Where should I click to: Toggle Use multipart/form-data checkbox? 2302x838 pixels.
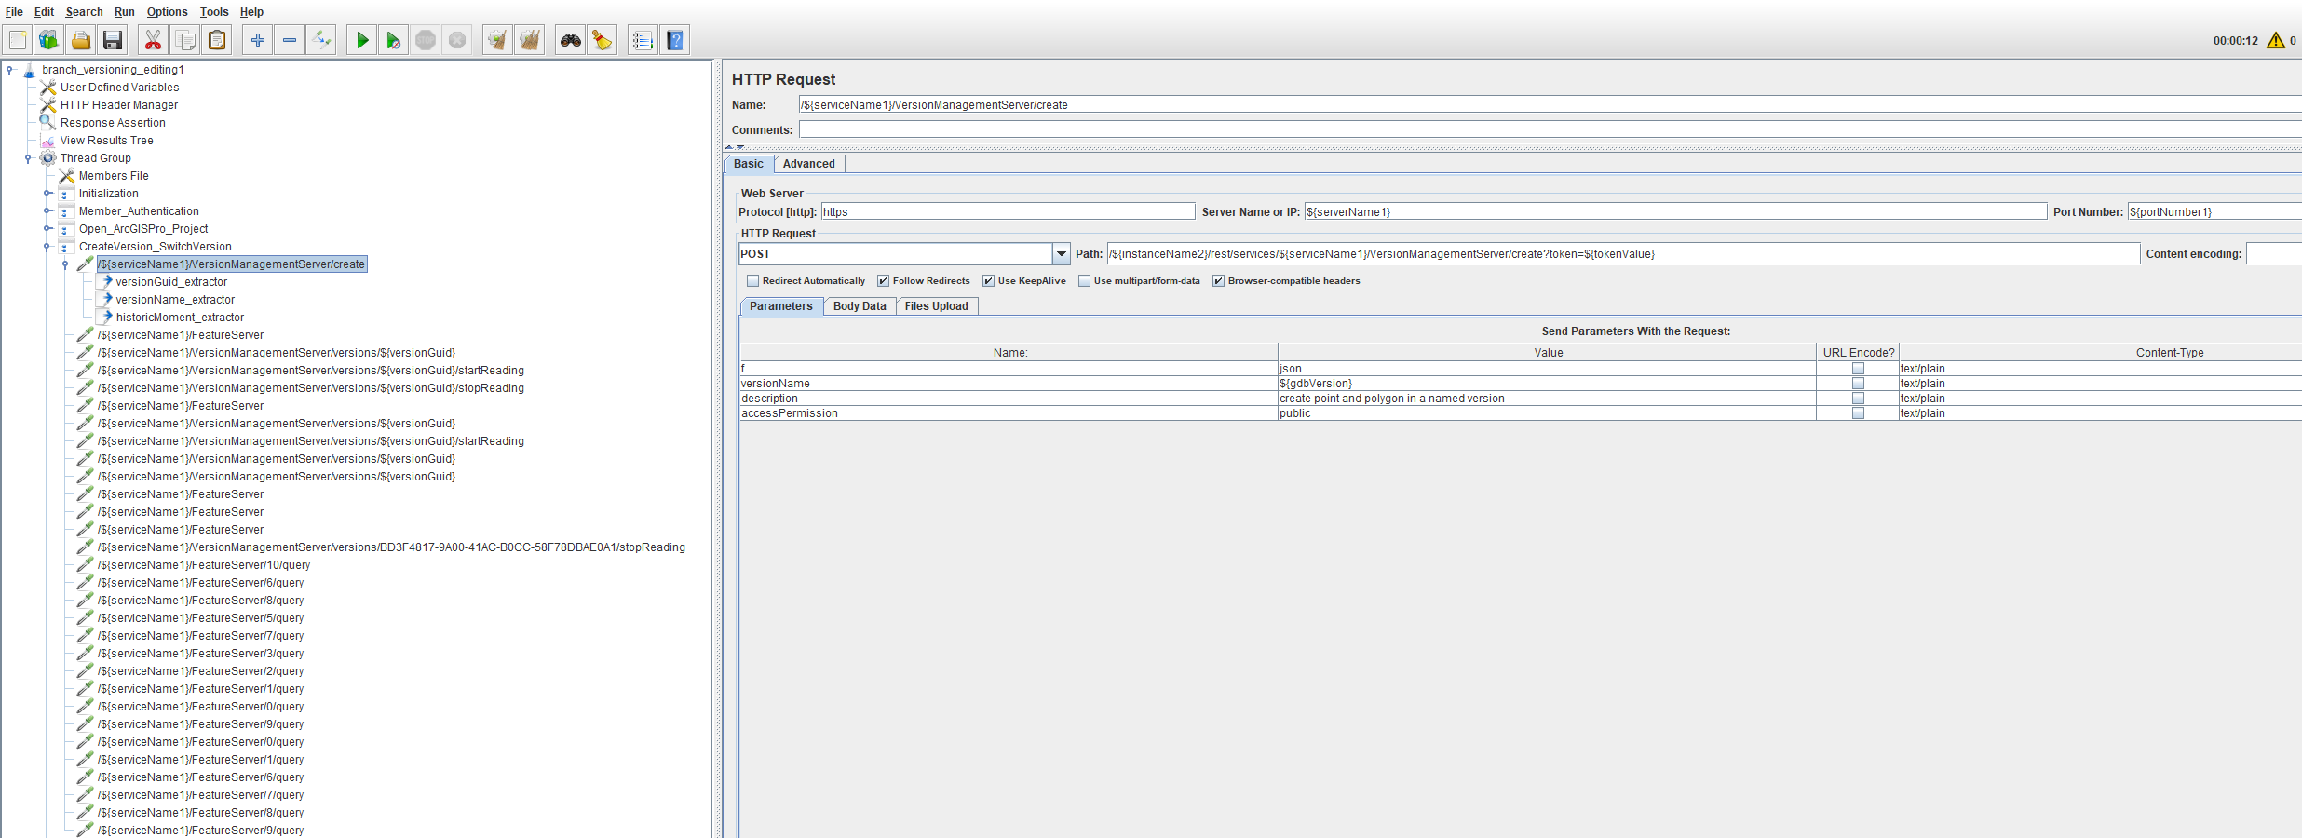click(1084, 281)
